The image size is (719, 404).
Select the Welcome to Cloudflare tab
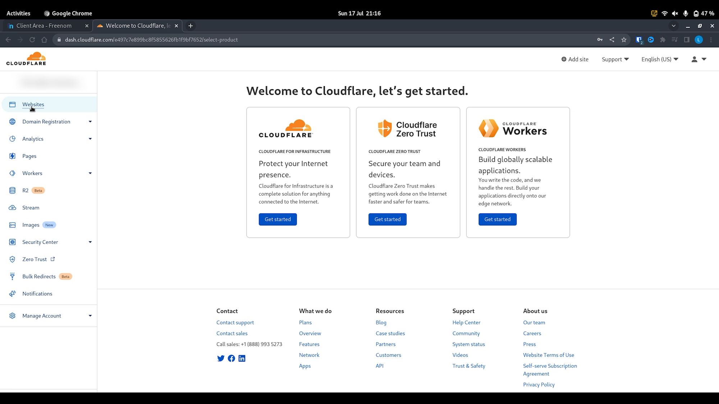pyautogui.click(x=137, y=26)
